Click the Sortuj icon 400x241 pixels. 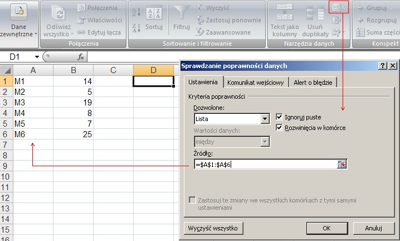pyautogui.click(x=154, y=15)
